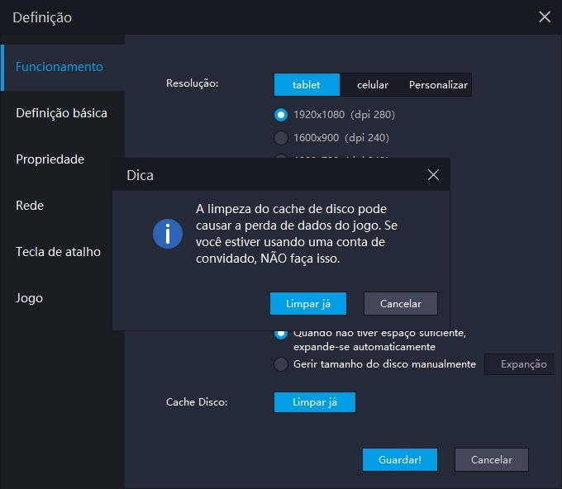Select the 1920x1080 (dpi 280) resolution
Image resolution: width=562 pixels, height=489 pixels.
(x=281, y=115)
